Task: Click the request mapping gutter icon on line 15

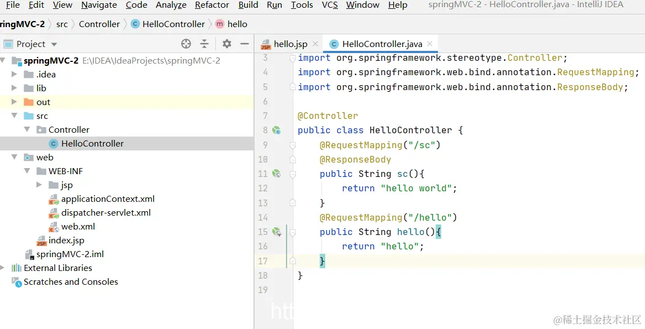Action: tap(277, 232)
